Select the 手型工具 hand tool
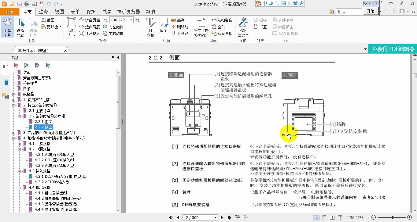417x222 pixels. pos(8,27)
